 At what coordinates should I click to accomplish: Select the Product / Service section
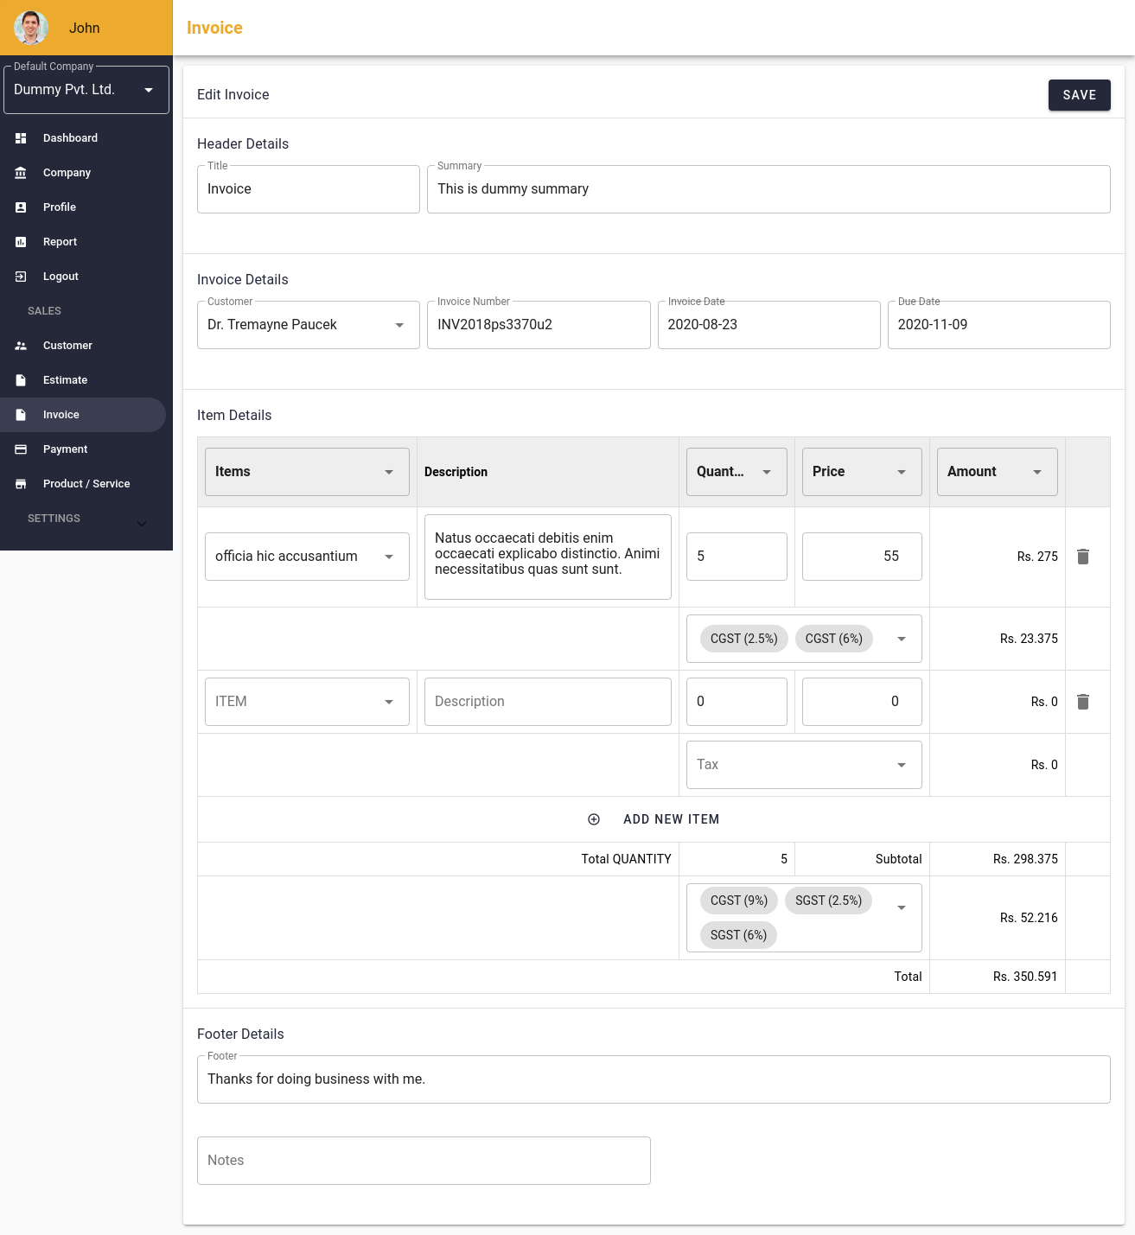[x=86, y=483]
